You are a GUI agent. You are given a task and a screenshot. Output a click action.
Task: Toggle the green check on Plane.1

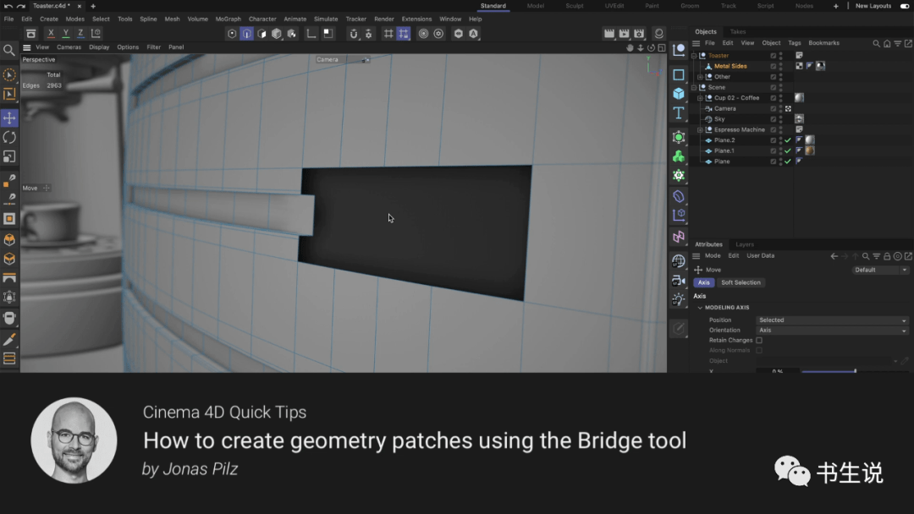[788, 150]
